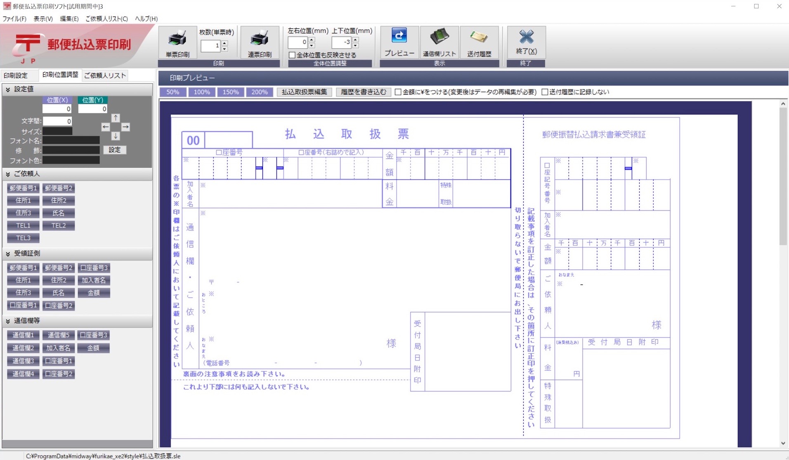789x460 pixels.
Task: Click the up arrow position nudge button
Action: click(x=116, y=118)
